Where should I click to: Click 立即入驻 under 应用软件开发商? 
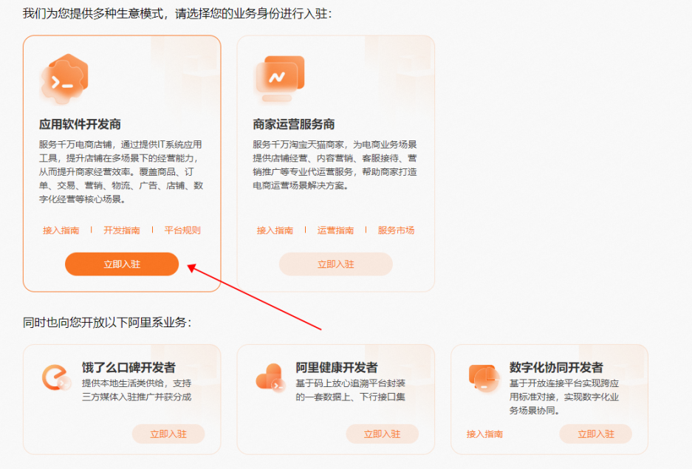click(122, 264)
